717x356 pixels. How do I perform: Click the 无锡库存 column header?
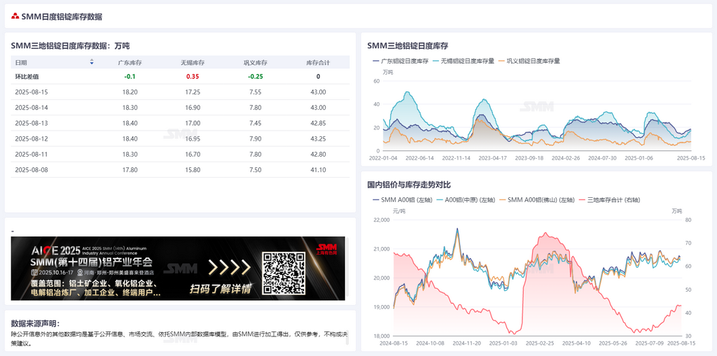tap(193, 63)
